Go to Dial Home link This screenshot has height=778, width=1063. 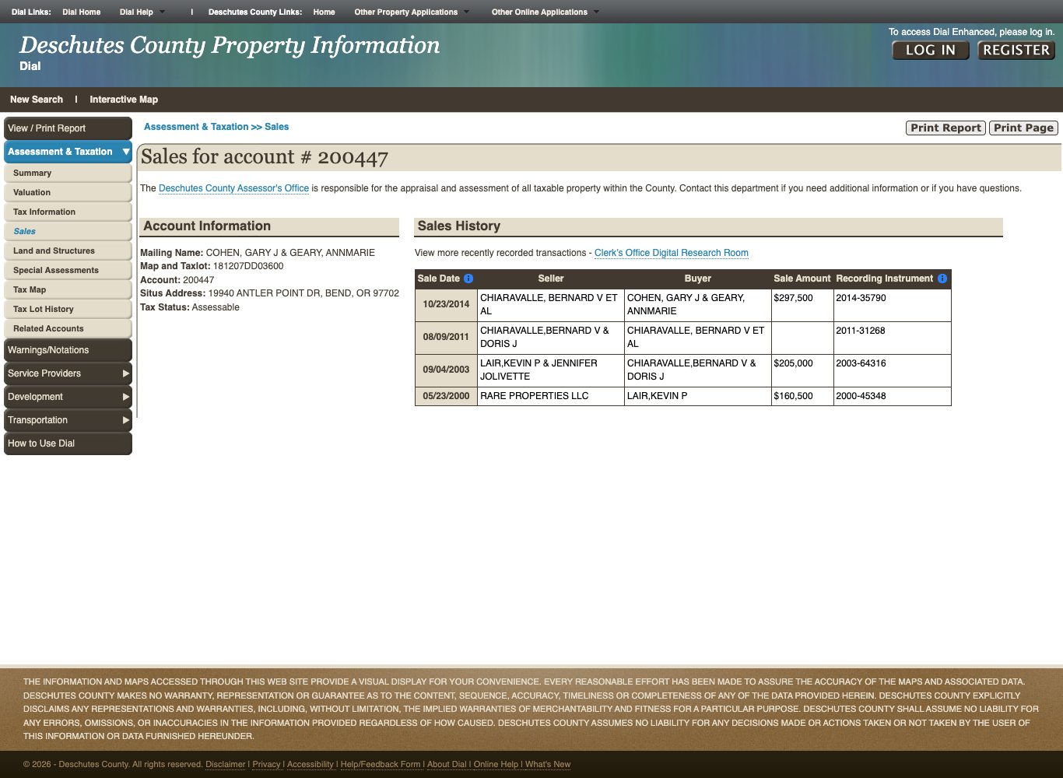point(82,12)
